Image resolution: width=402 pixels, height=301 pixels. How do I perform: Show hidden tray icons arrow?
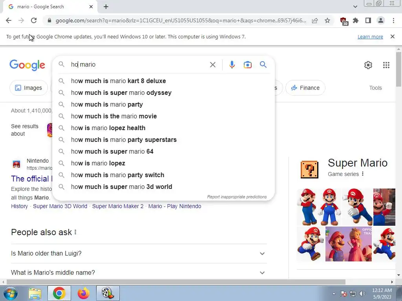click(x=334, y=294)
